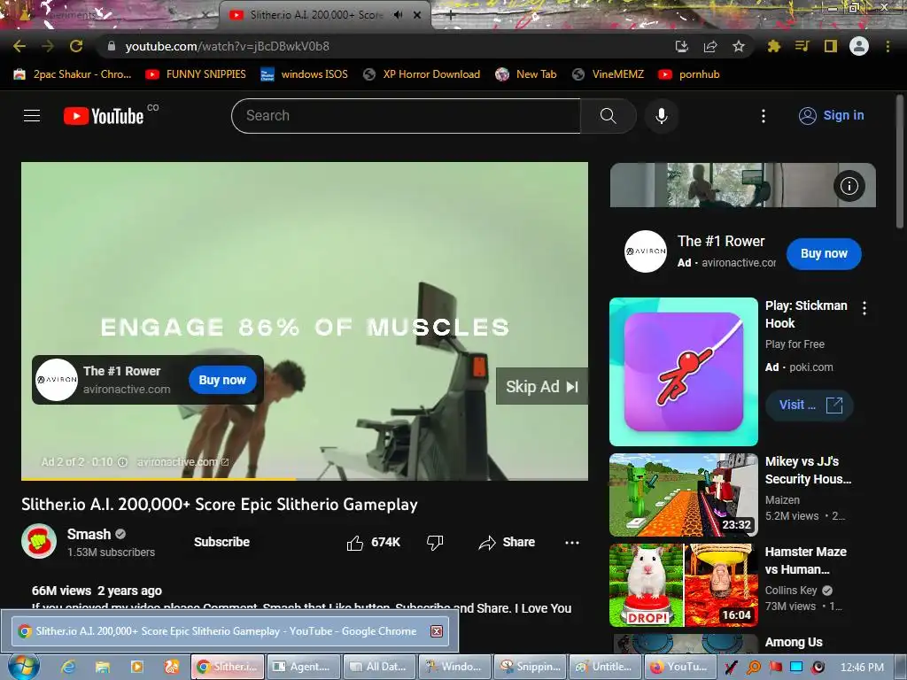Image resolution: width=907 pixels, height=680 pixels.
Task: Click the page vertical scrollbar
Action: click(x=900, y=162)
